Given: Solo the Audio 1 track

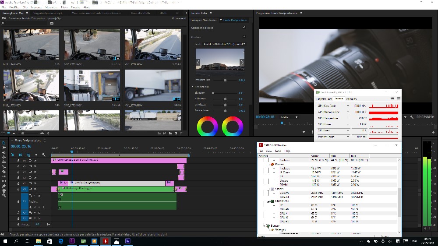Looking at the screenshot, I should pos(39,196).
